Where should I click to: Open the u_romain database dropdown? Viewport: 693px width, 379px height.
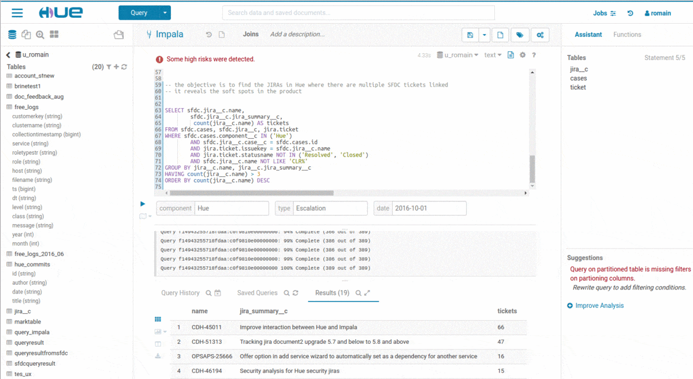(457, 55)
